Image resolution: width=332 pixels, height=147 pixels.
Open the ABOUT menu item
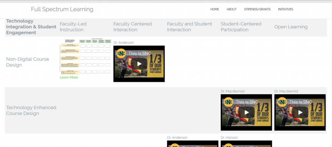coord(231,9)
